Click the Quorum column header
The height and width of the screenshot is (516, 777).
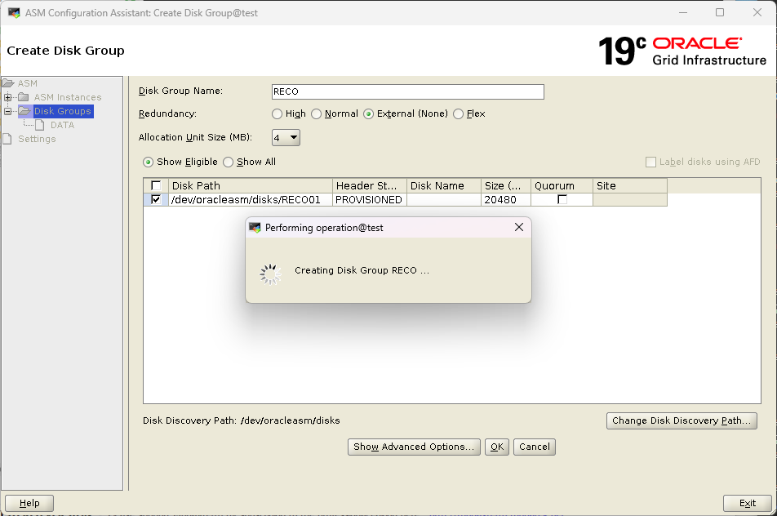[562, 185]
